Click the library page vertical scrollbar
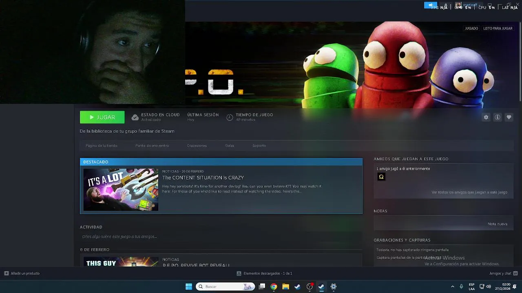 click(x=520, y=62)
